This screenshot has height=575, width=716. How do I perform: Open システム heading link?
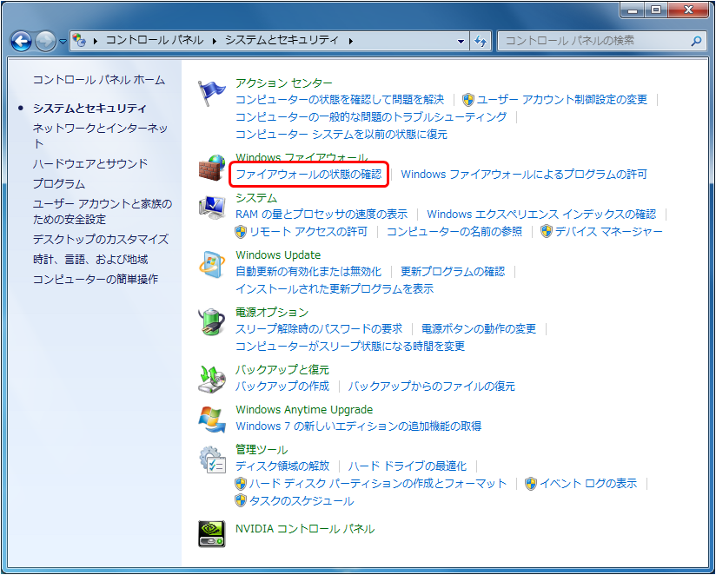[x=256, y=197]
